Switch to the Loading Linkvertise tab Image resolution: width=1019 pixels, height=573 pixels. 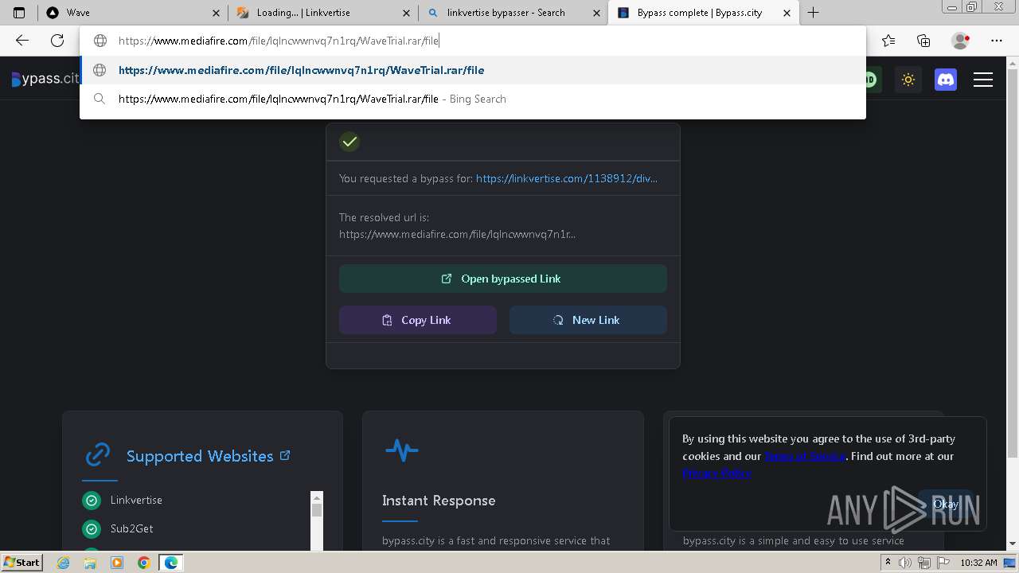[x=322, y=13]
